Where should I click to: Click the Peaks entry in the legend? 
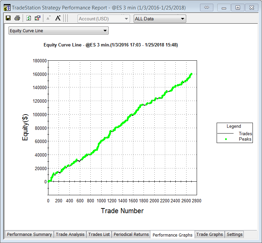click(245, 139)
